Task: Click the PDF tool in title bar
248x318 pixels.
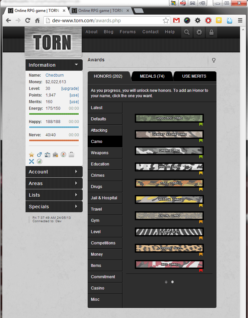Action: (x=183, y=3)
